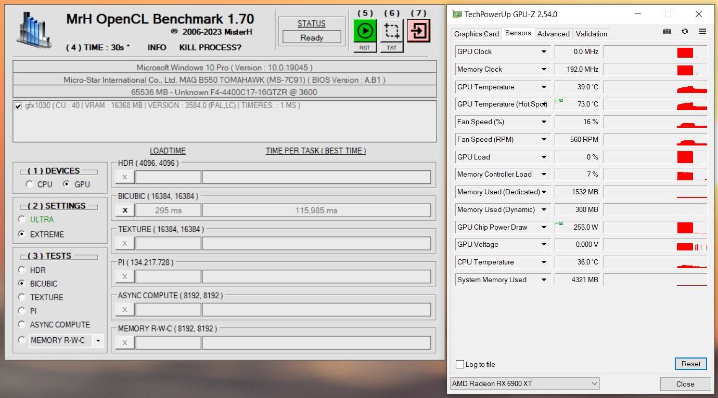The width and height of the screenshot is (718, 398).
Task: Click GPU Chip Power Draw 255.0 W value
Action: (x=578, y=227)
